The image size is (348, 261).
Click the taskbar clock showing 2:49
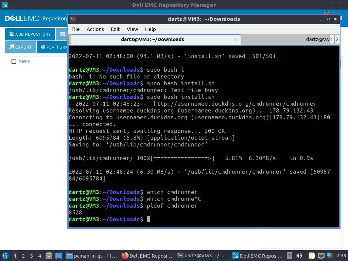(x=341, y=256)
